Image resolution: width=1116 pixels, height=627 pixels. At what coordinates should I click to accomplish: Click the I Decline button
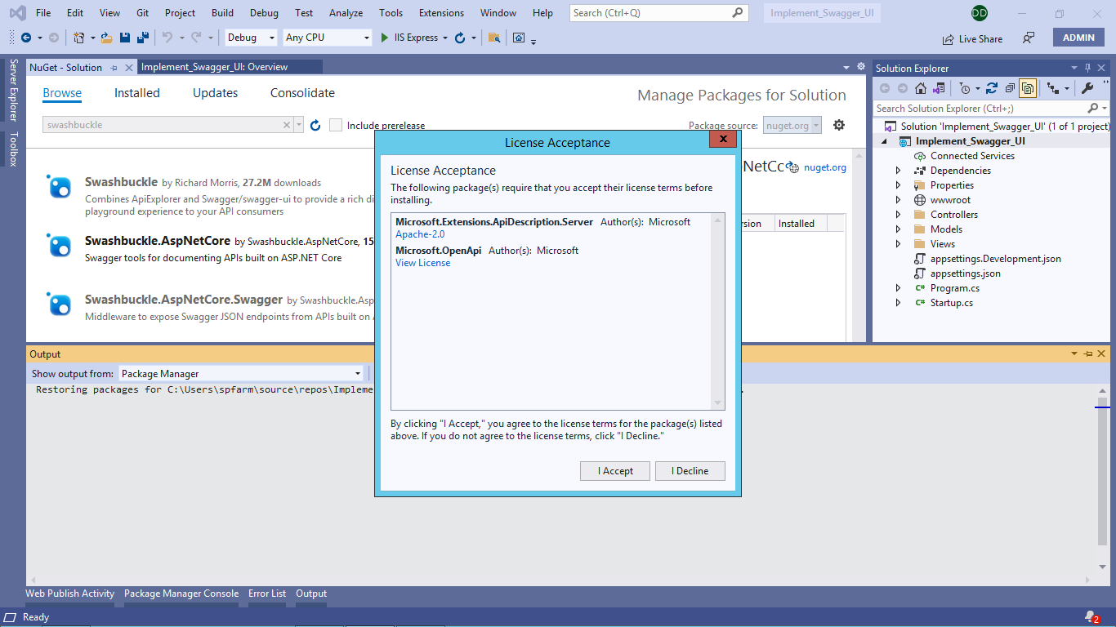tap(690, 471)
